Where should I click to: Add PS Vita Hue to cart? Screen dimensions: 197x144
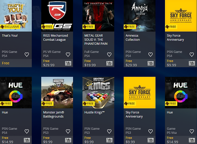[x=192, y=140]
